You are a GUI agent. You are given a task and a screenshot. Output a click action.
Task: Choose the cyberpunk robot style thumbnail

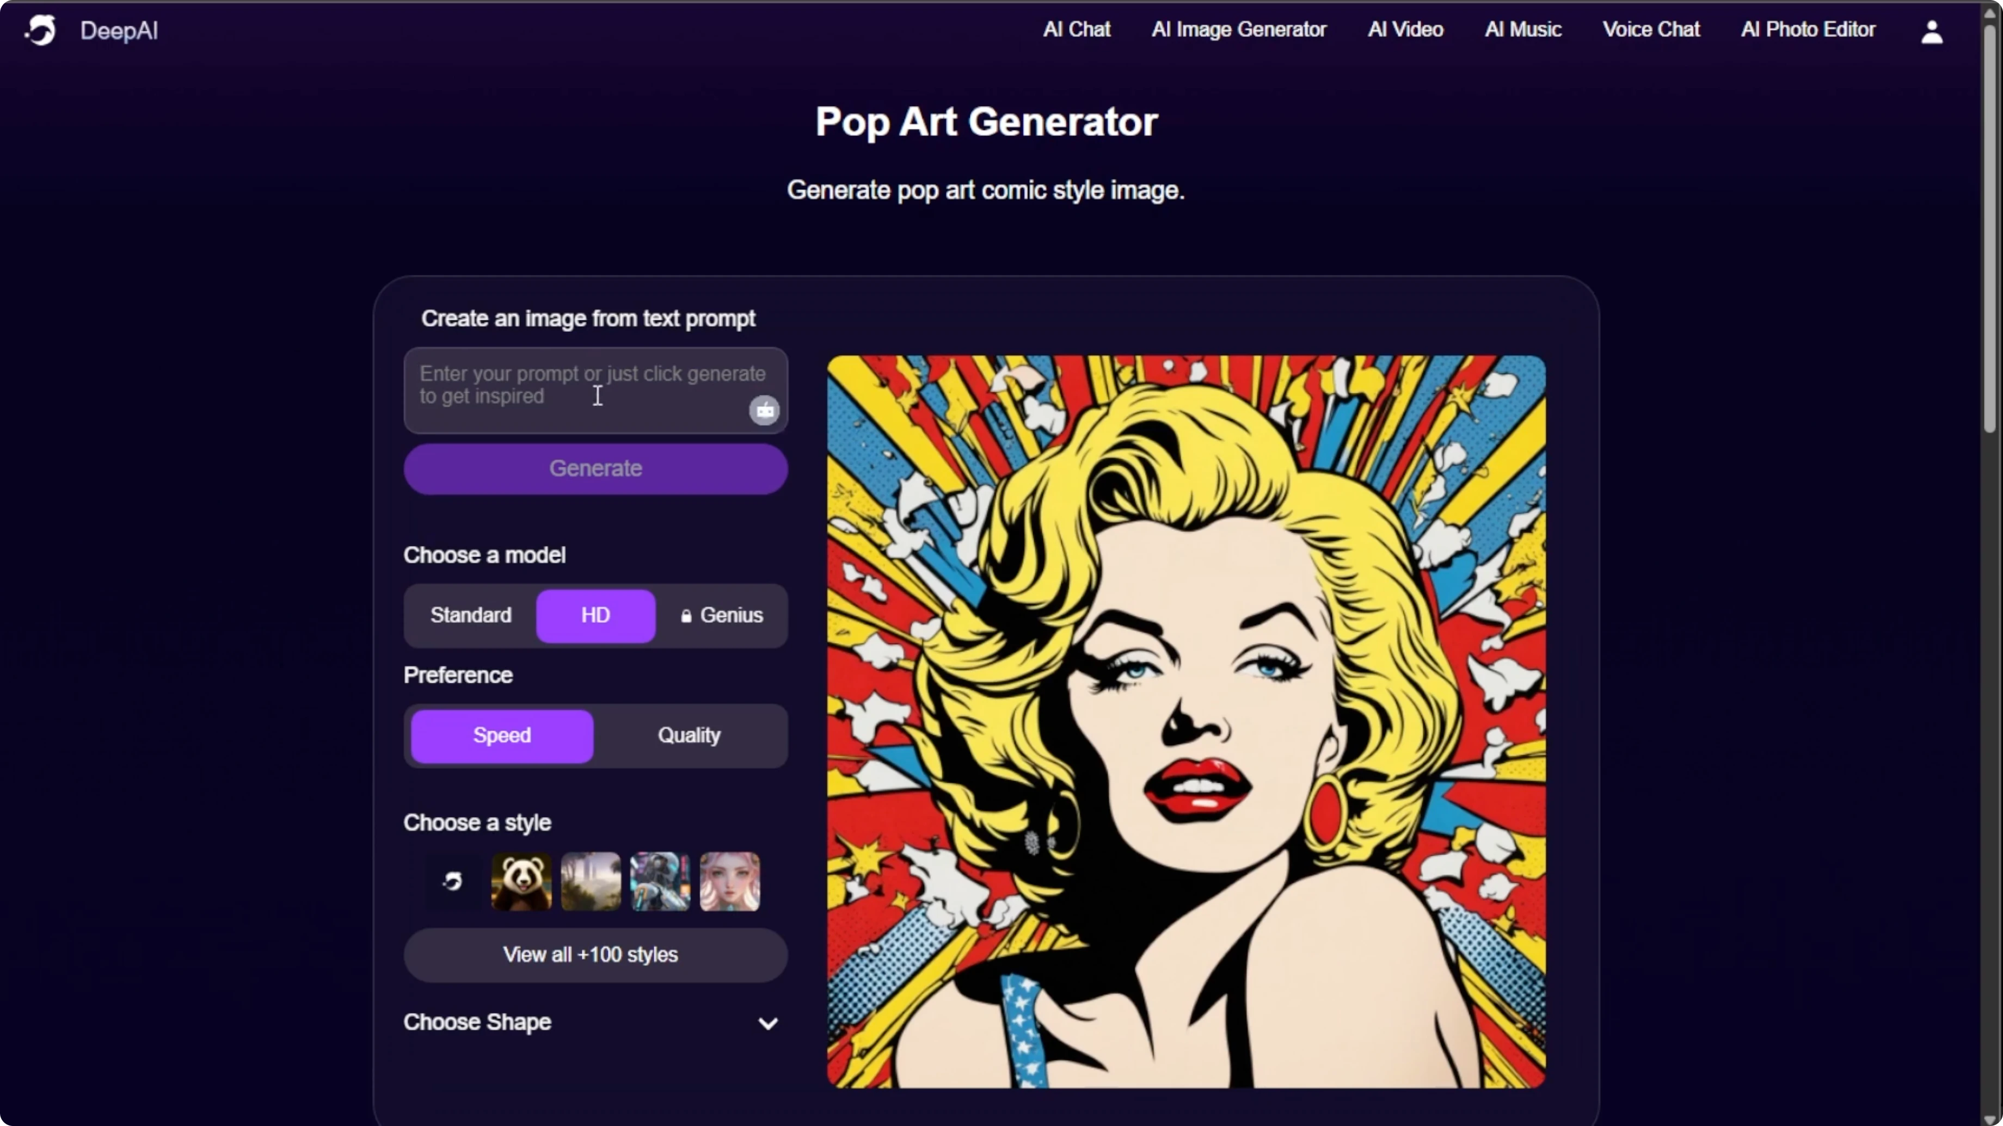(660, 881)
